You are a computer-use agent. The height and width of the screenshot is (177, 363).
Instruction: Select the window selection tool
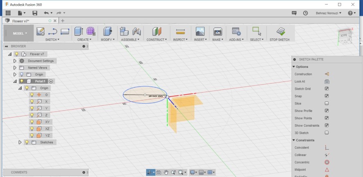click(x=257, y=31)
